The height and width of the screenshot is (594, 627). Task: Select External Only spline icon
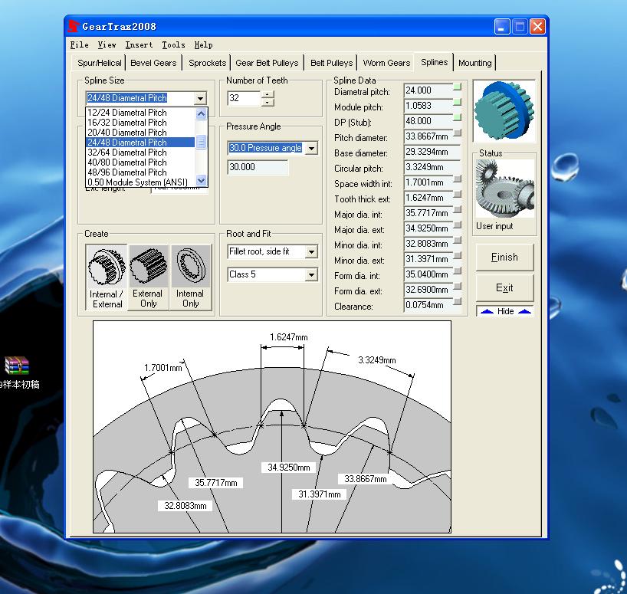[149, 277]
